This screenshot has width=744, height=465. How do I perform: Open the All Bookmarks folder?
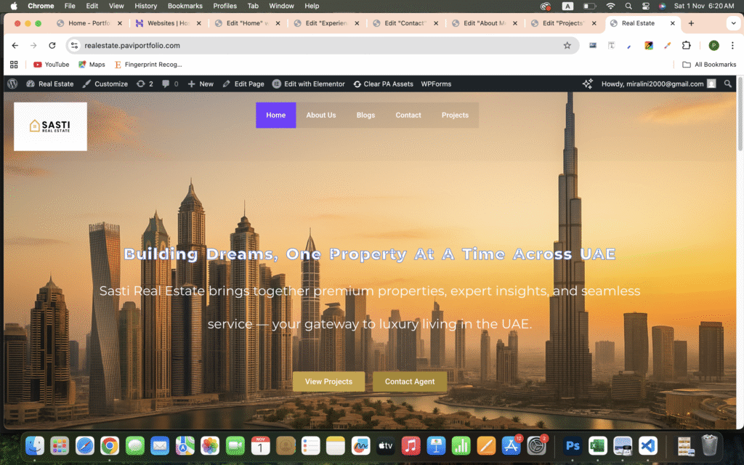click(709, 65)
